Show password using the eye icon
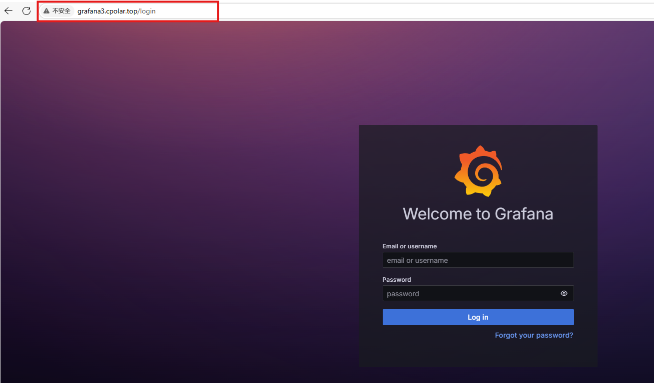Image resolution: width=654 pixels, height=383 pixels. pos(564,293)
